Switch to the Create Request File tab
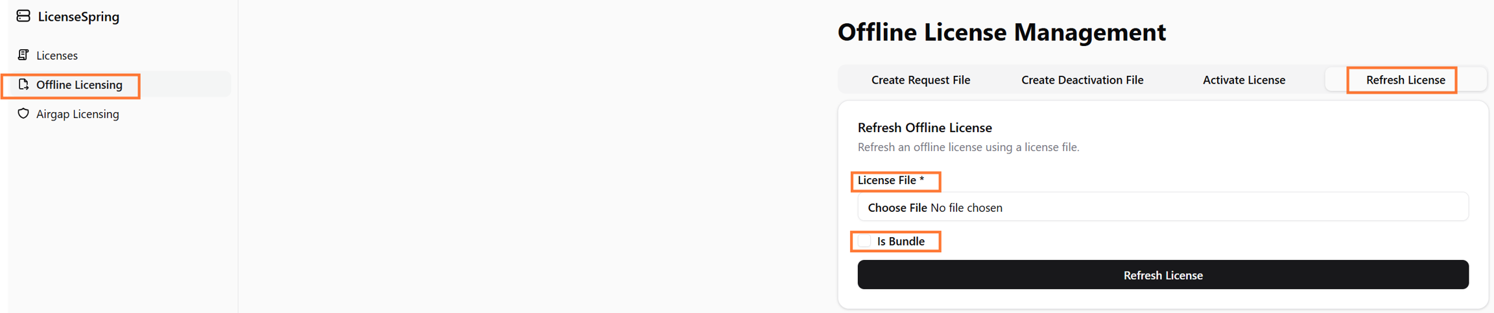The height and width of the screenshot is (313, 1494). pos(920,80)
